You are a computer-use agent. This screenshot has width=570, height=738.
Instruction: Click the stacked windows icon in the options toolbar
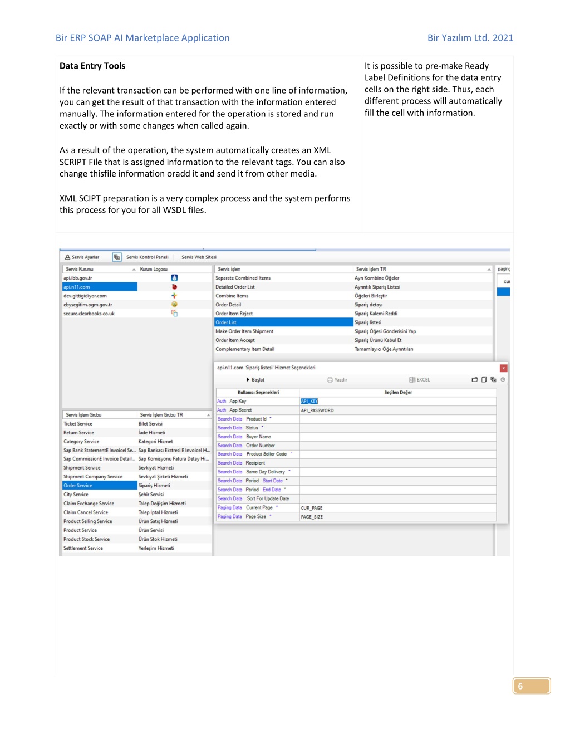click(493, 380)
